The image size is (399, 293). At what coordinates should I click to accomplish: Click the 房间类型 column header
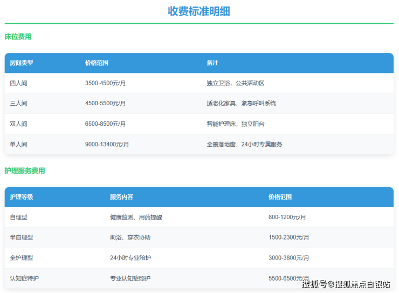point(22,63)
